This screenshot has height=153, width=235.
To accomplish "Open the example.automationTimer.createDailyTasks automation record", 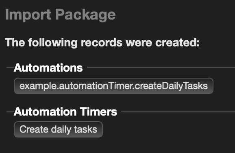I will [x=113, y=86].
